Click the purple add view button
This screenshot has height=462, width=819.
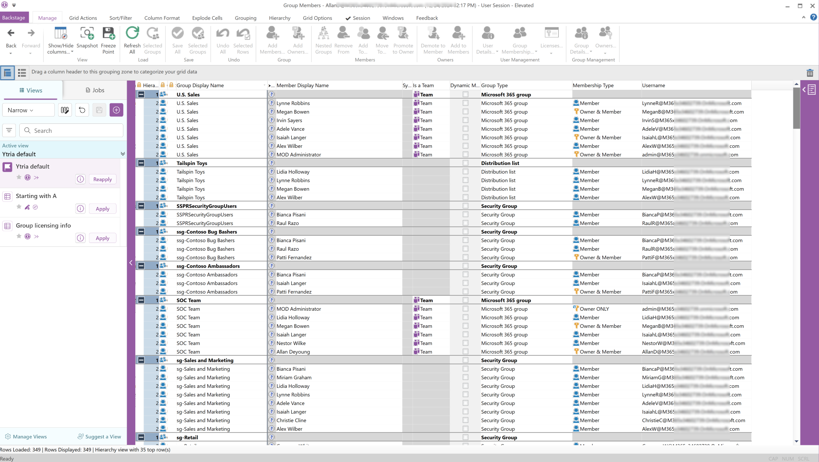point(116,110)
